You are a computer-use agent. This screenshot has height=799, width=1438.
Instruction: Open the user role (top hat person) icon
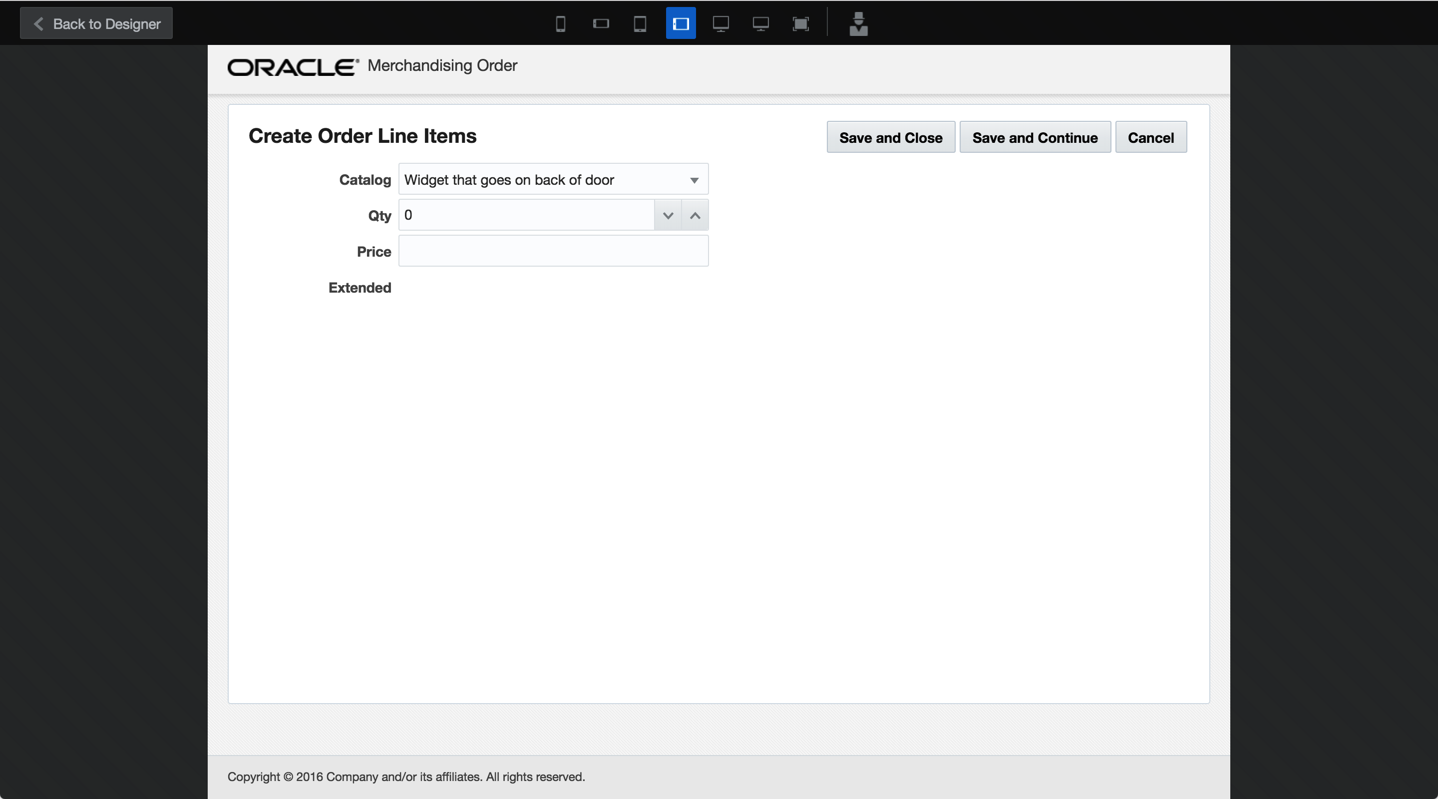click(859, 23)
